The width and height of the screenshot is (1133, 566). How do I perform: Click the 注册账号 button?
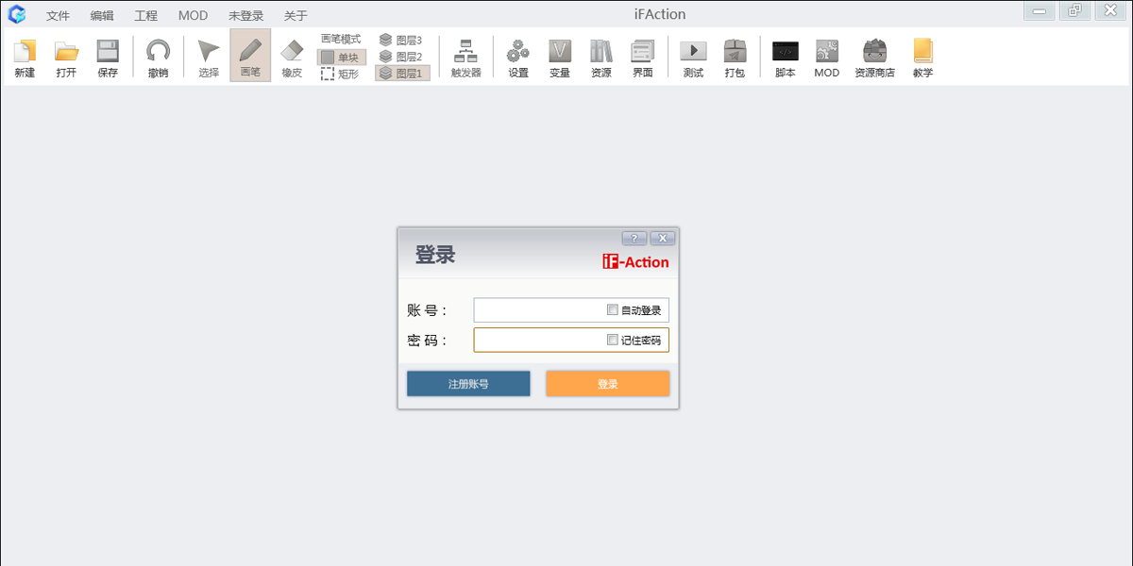pos(468,384)
